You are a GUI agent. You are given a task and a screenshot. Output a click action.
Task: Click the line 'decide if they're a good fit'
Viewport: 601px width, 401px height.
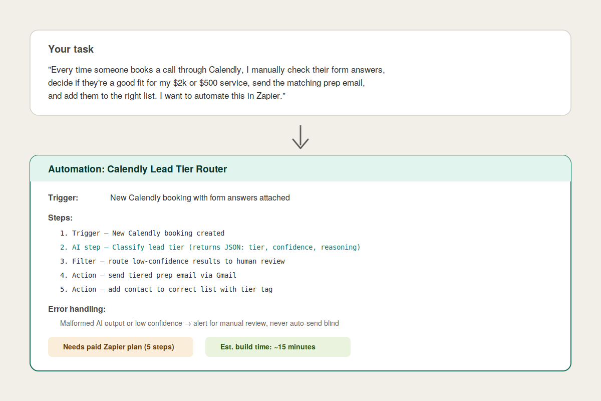click(206, 83)
